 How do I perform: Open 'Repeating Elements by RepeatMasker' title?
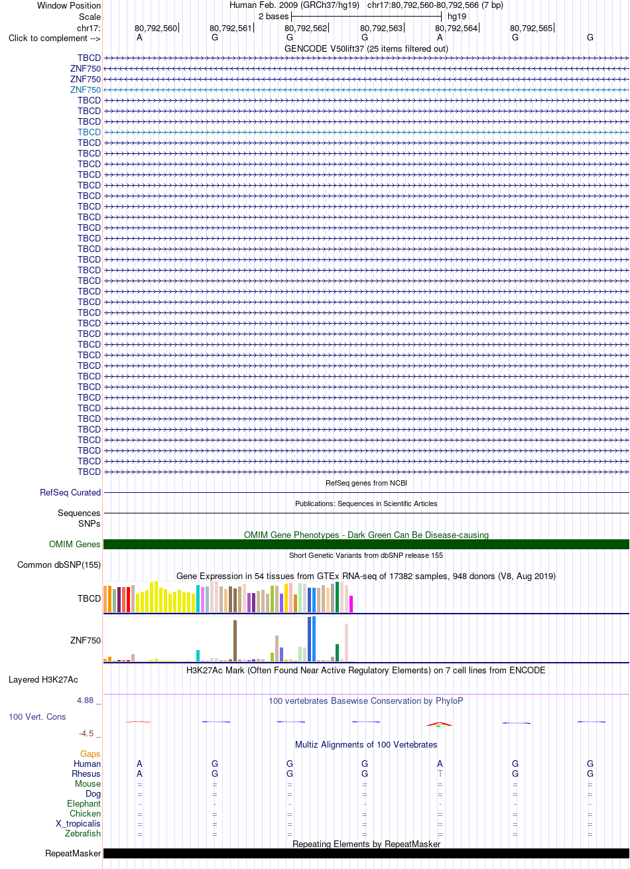point(366,844)
